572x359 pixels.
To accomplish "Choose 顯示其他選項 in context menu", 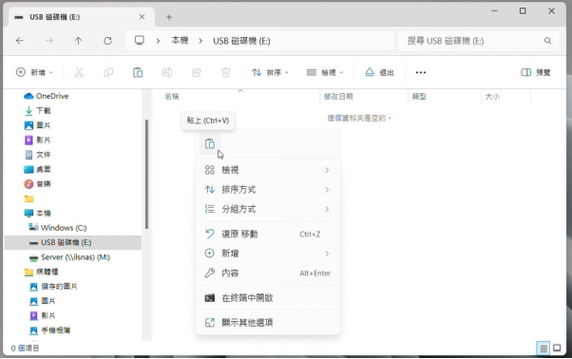I will 268,322.
